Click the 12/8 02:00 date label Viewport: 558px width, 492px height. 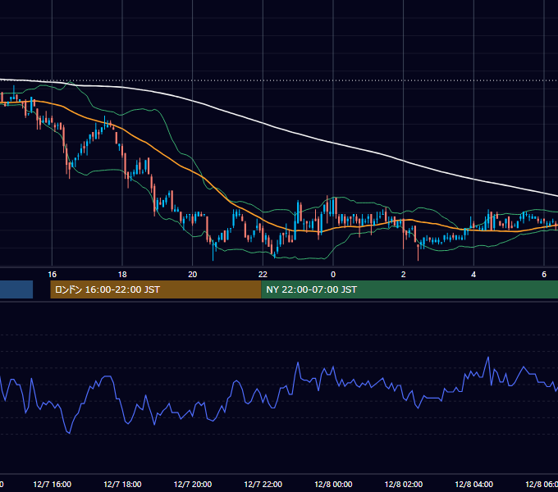coord(404,484)
